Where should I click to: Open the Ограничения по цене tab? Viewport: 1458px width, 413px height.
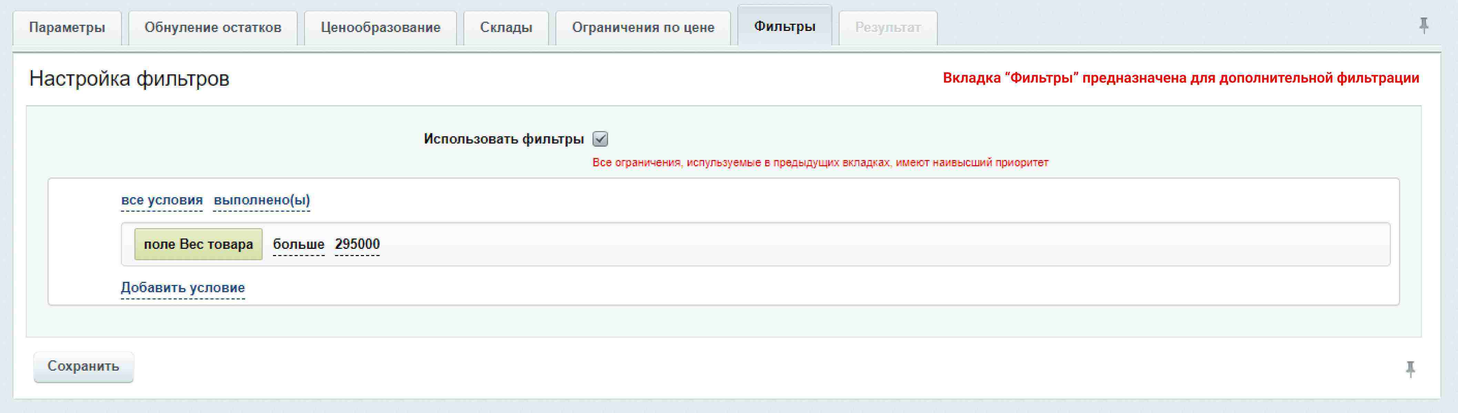coord(643,28)
